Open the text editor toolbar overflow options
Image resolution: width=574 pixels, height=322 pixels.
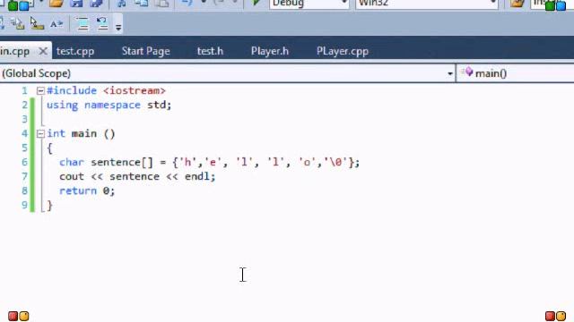click(x=118, y=28)
